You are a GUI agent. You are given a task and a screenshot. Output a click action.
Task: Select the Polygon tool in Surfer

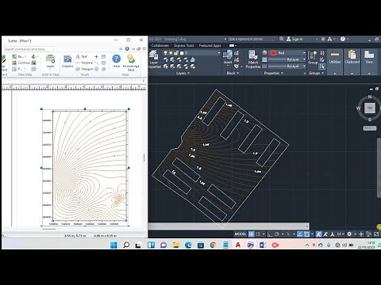(84, 69)
